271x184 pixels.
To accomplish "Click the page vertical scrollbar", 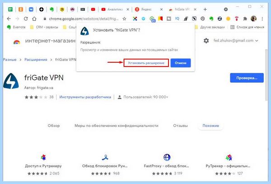I will [266, 75].
